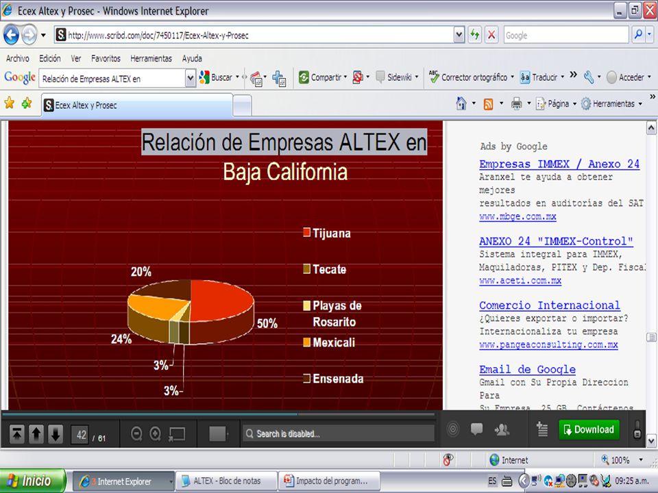Click the popup blocker icon in status bar
Image resolution: width=658 pixels, height=493 pixels.
click(x=448, y=460)
